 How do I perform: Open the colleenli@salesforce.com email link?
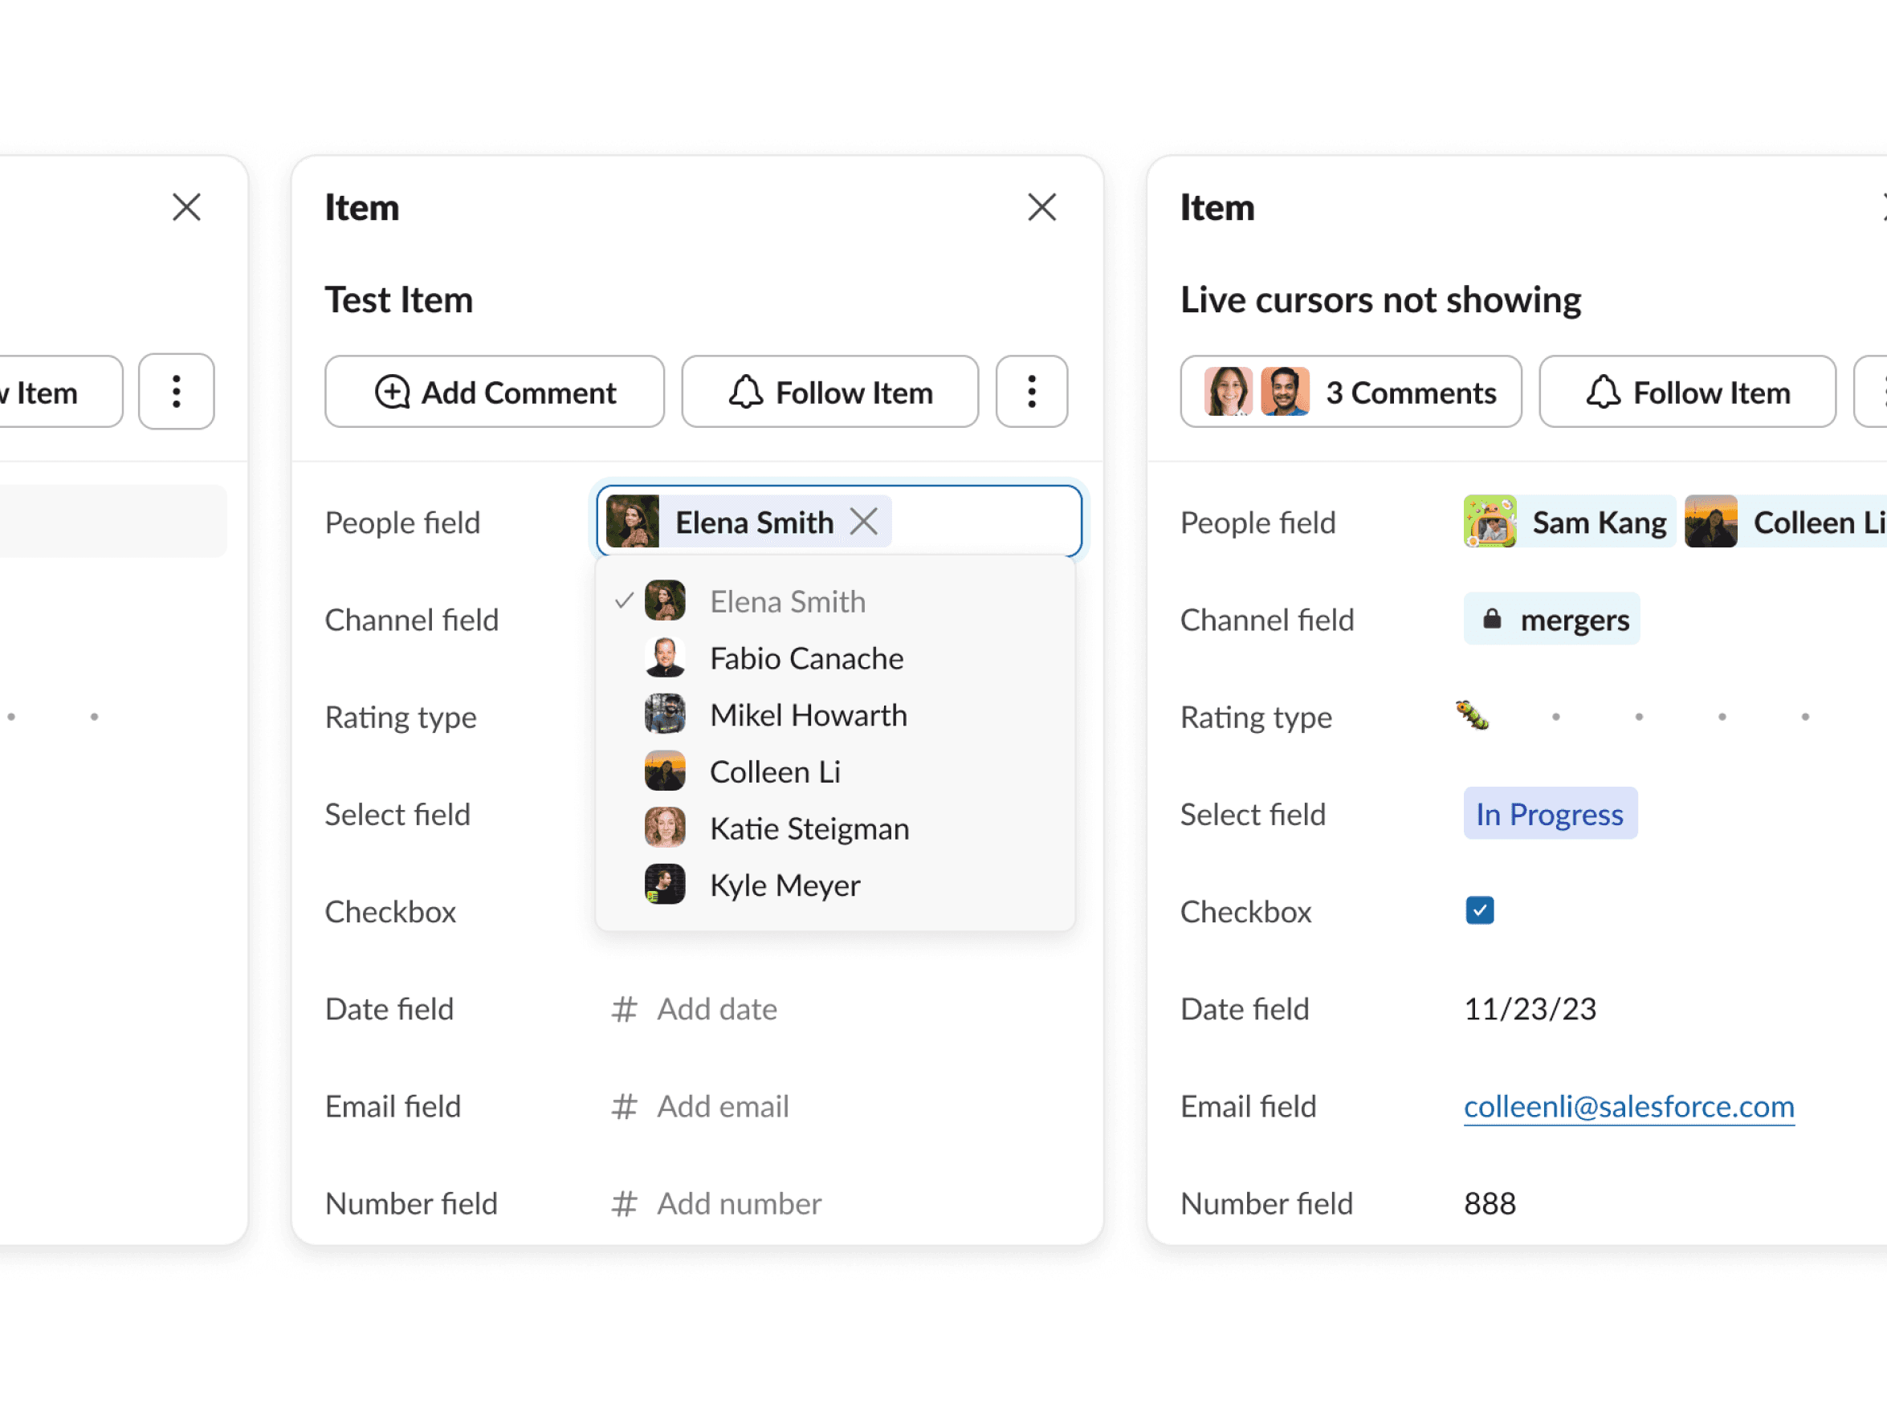[x=1628, y=1106]
